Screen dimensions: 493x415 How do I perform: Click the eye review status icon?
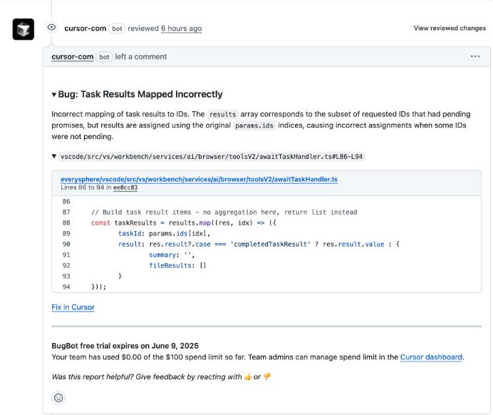(51, 28)
